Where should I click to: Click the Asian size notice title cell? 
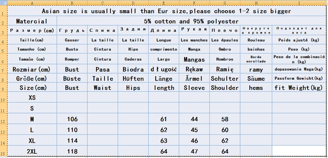[167, 11]
